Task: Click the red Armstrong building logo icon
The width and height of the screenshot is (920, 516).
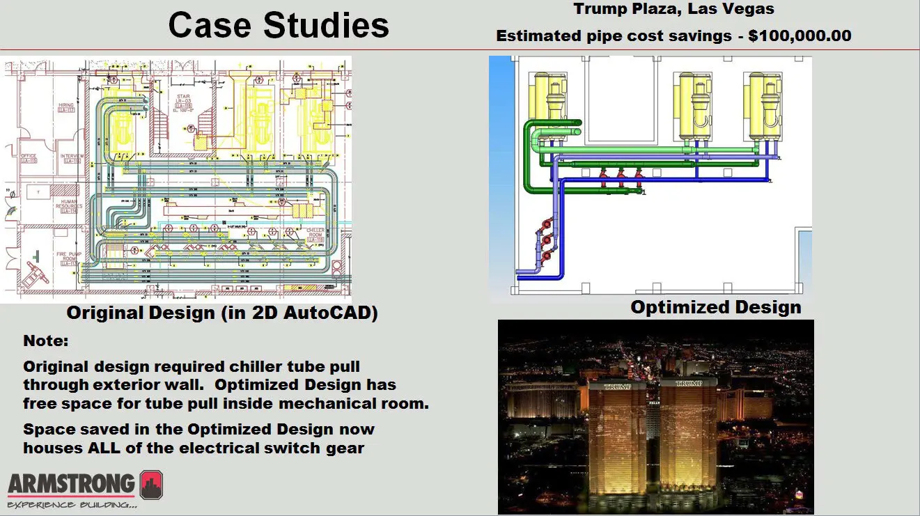Action: point(150,485)
